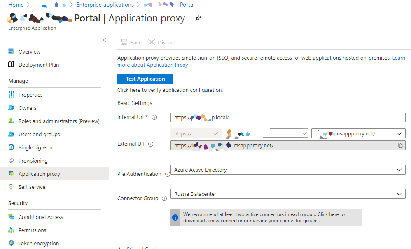411x249 pixels.
Task: Click the Discard X icon
Action: [x=152, y=42]
